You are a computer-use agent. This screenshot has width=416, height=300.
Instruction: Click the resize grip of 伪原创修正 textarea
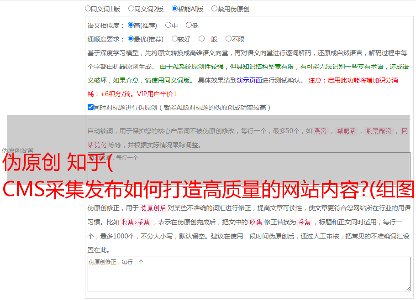pos(408,289)
